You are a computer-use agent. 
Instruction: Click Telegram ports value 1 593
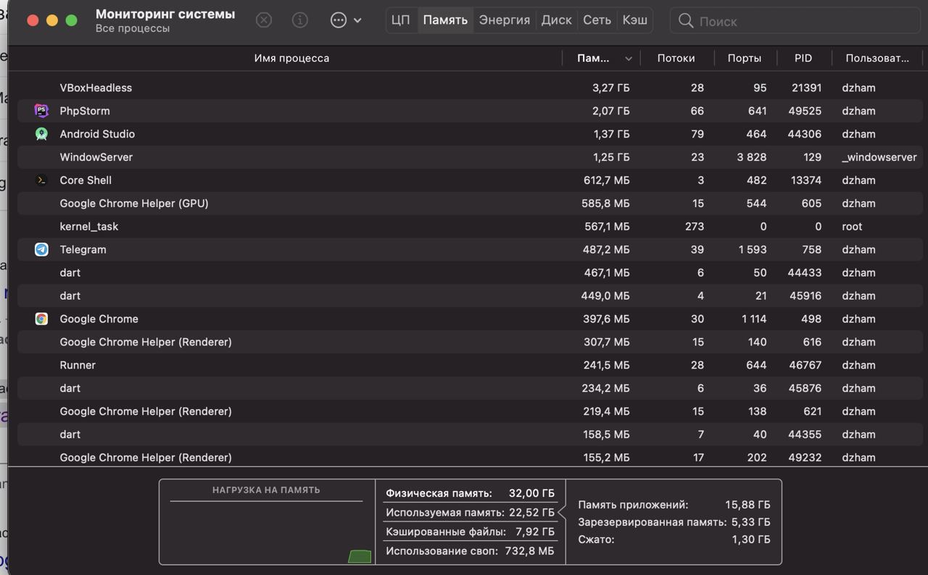coord(753,249)
